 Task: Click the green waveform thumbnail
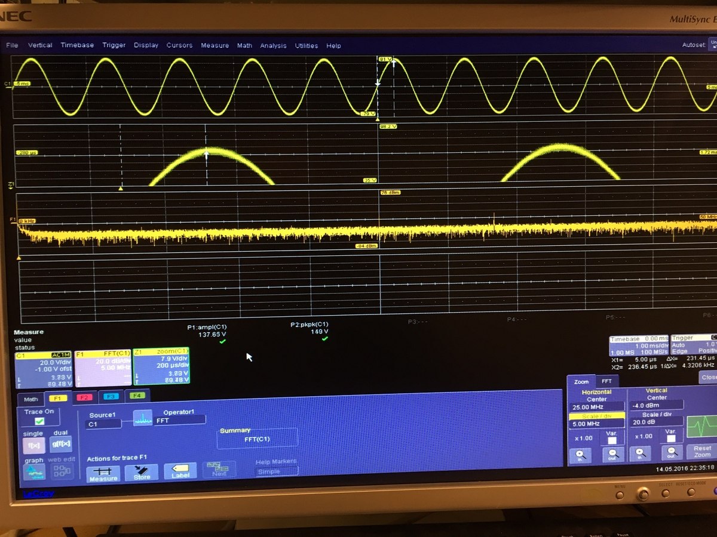coord(701,427)
